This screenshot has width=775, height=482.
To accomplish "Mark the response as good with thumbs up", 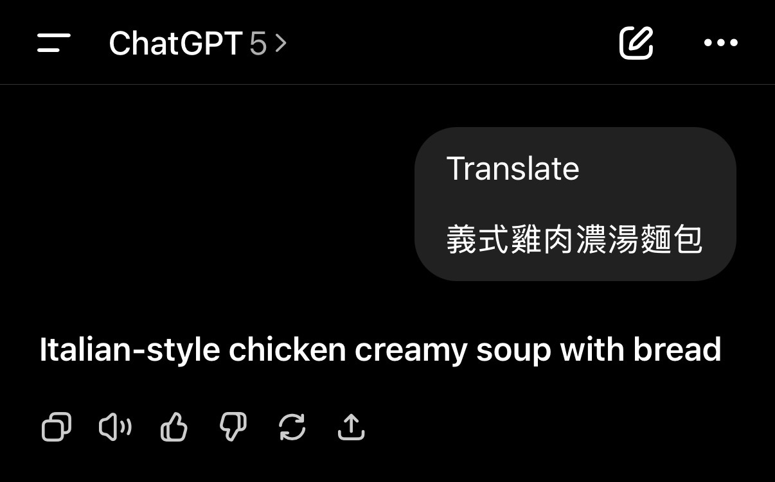I will [174, 427].
